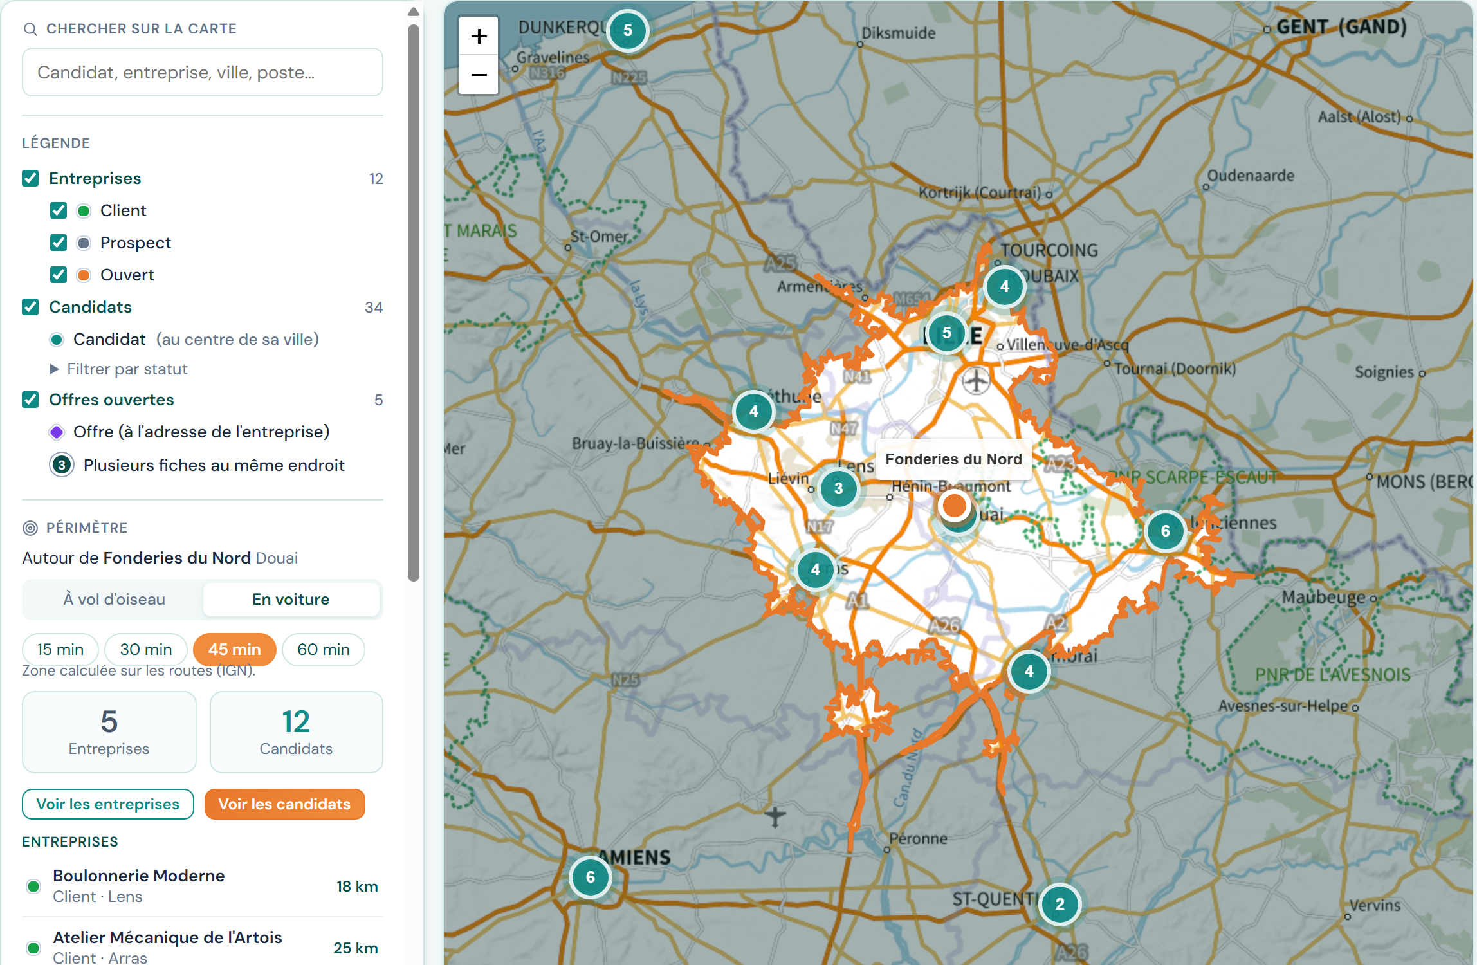The width and height of the screenshot is (1477, 965).
Task: Open cluster of 3 near Lens
Action: (x=839, y=488)
